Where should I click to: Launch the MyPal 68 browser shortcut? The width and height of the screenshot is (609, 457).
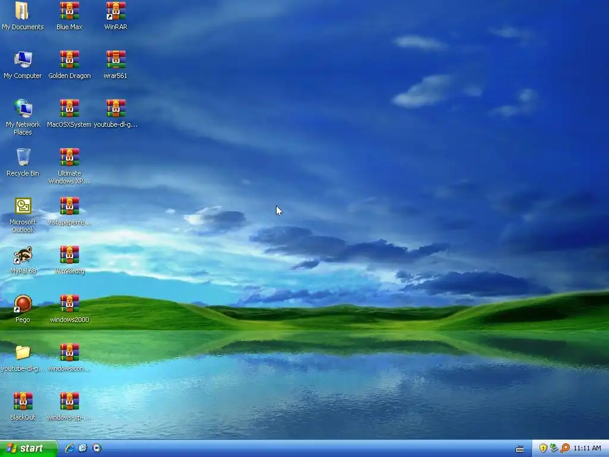click(23, 255)
